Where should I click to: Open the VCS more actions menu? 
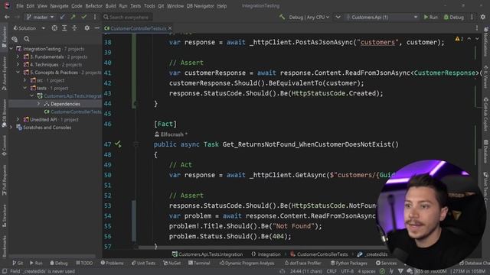[95, 17]
